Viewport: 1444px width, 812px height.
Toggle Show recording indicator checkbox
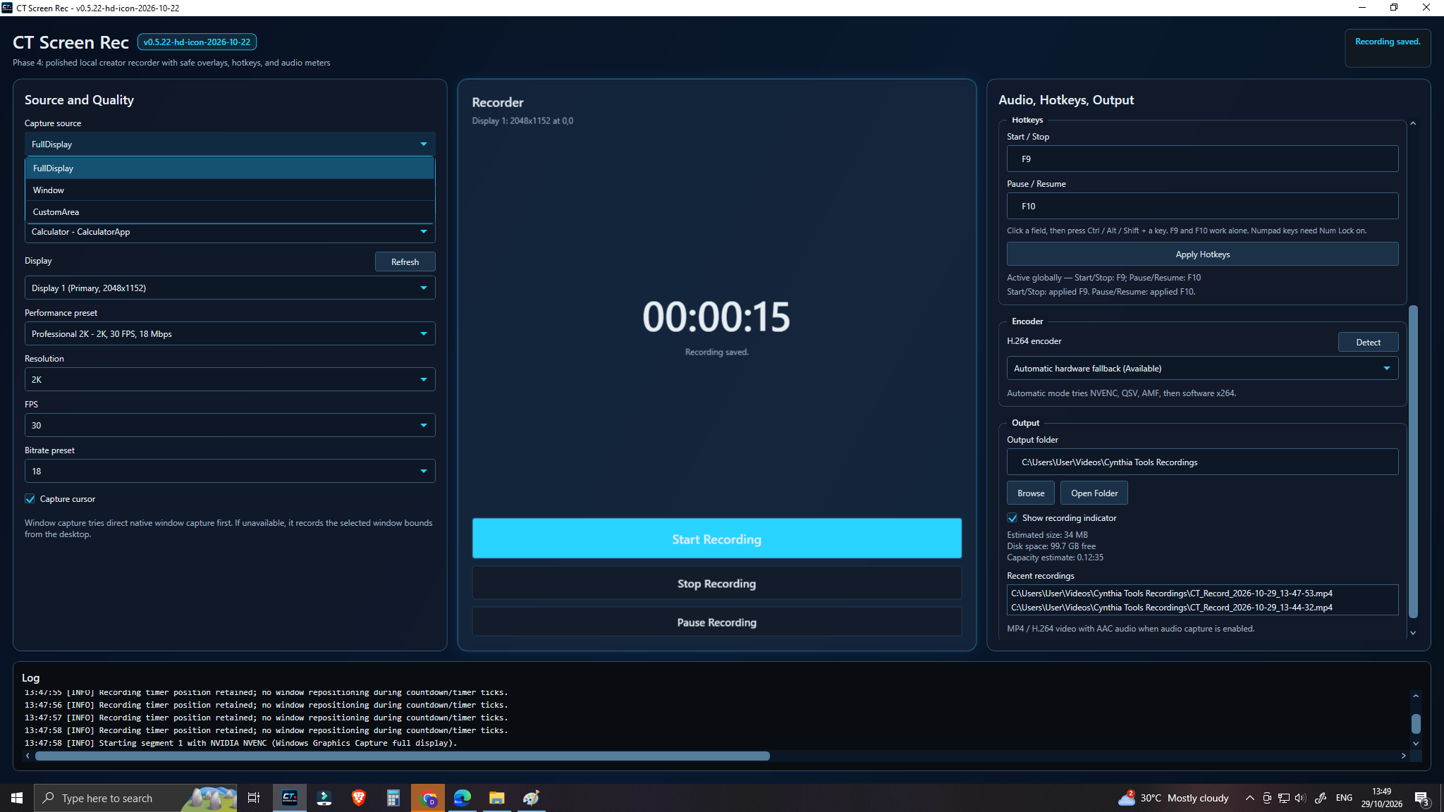point(1012,518)
